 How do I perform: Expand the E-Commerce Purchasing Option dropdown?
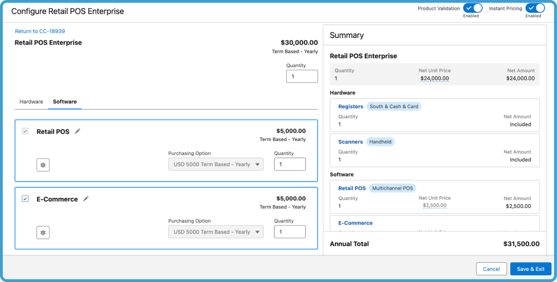click(x=216, y=231)
